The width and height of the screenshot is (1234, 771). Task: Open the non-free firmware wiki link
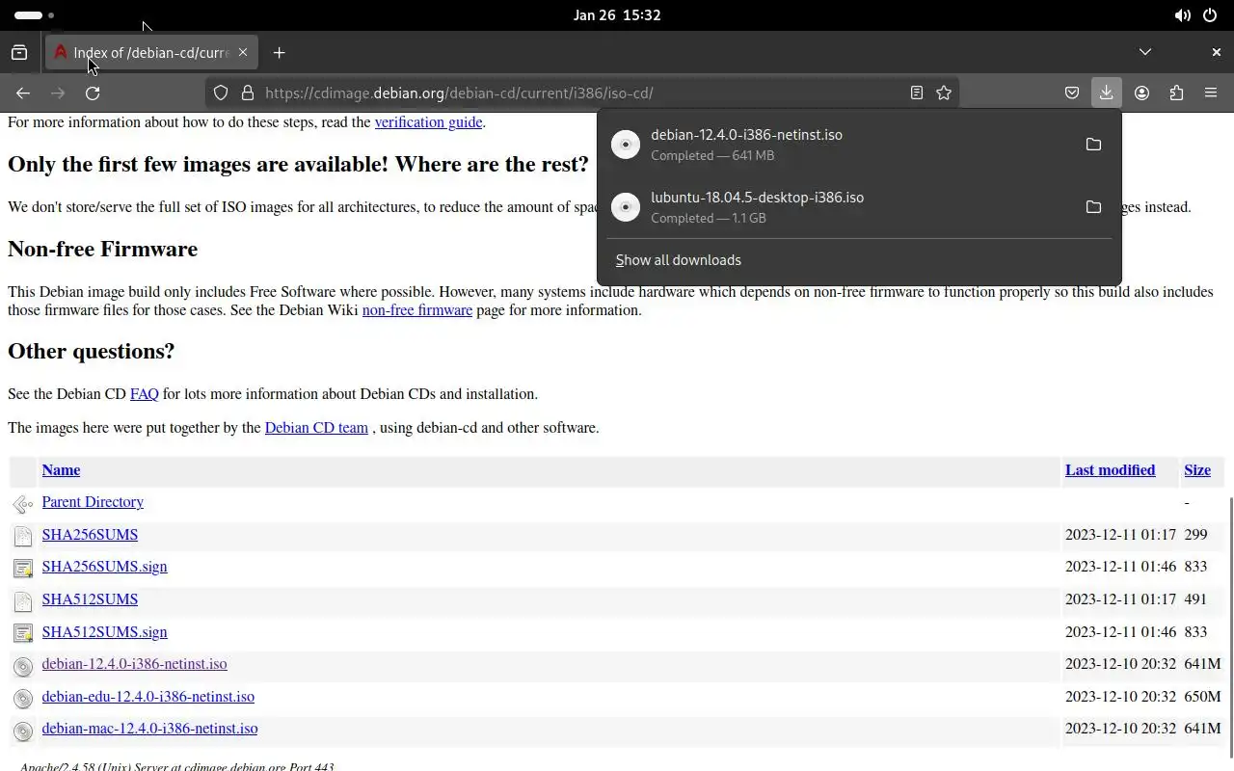point(417,310)
